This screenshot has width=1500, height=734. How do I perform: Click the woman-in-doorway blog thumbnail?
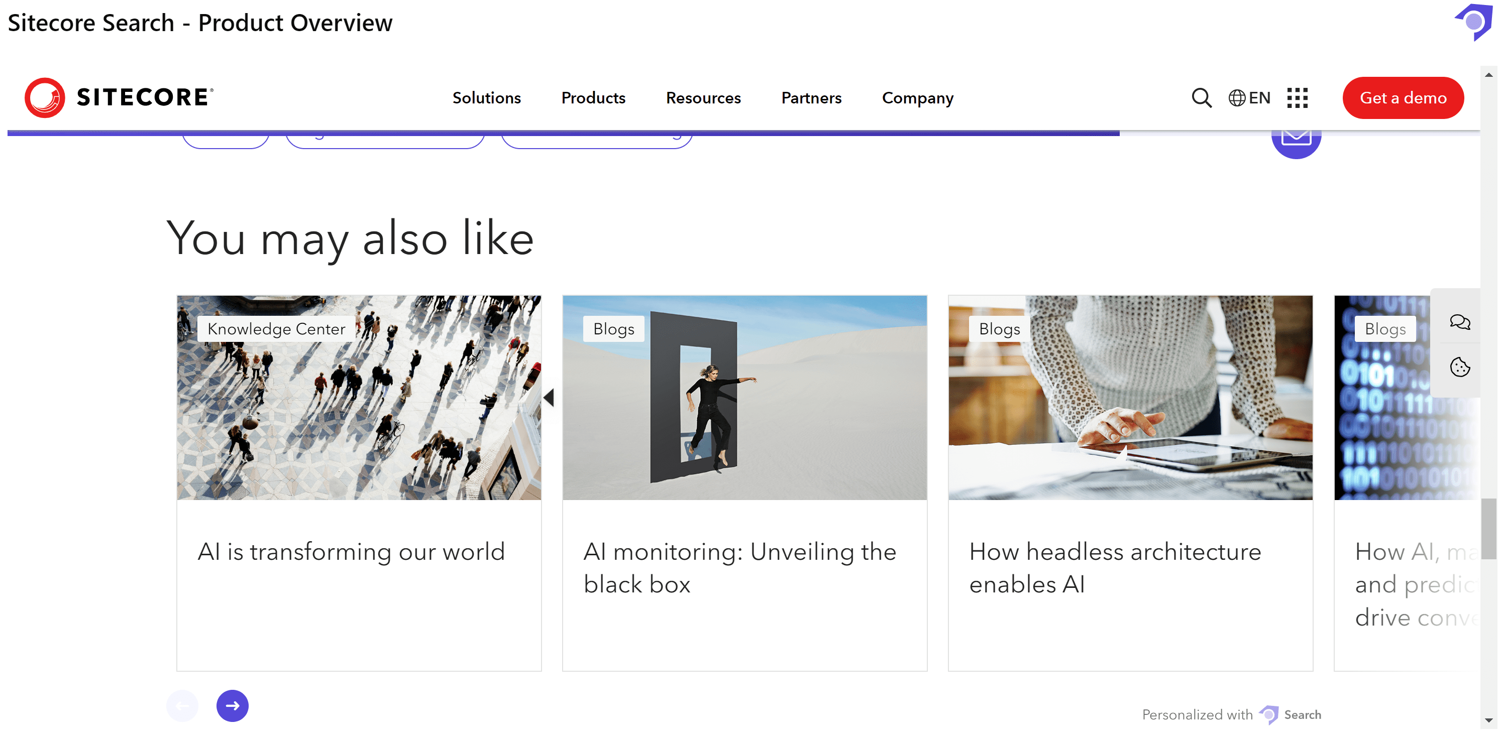pos(744,398)
